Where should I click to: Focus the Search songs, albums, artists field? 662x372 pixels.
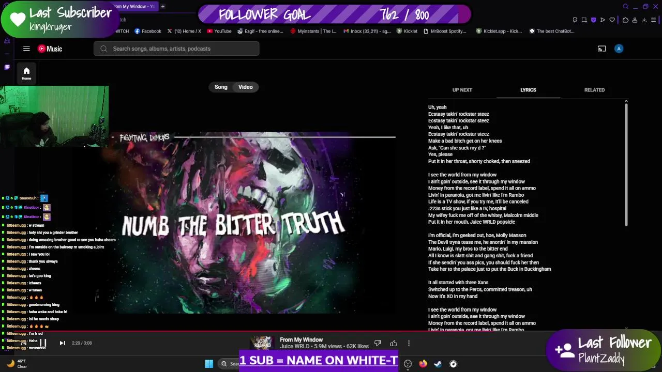[176, 49]
